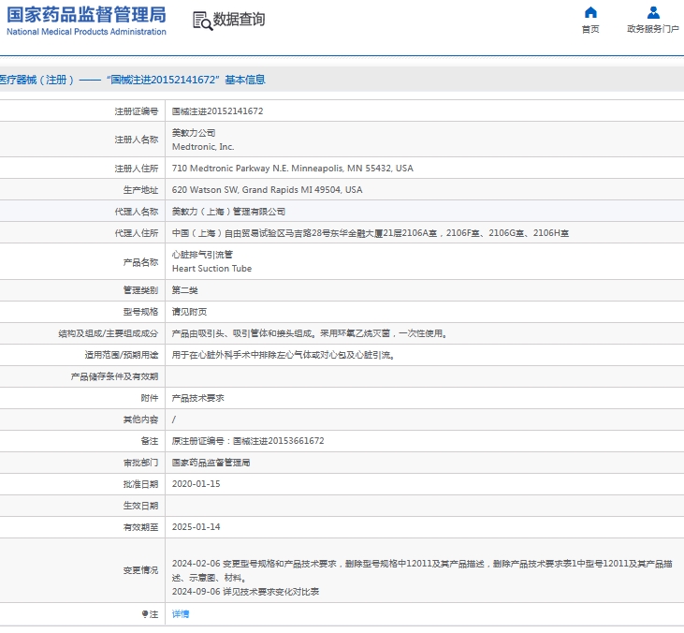Click the 其他内容 field label
Image resolution: width=684 pixels, height=633 pixels.
click(140, 420)
